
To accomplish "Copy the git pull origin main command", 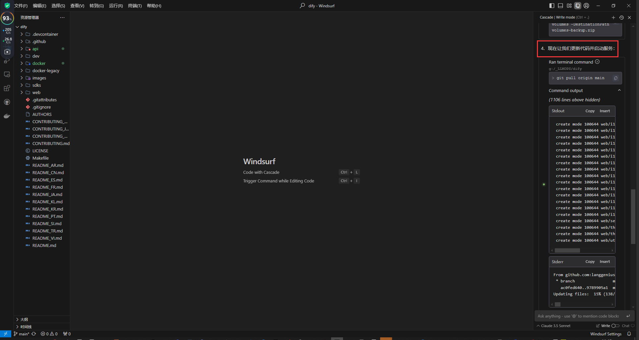I will (x=615, y=78).
